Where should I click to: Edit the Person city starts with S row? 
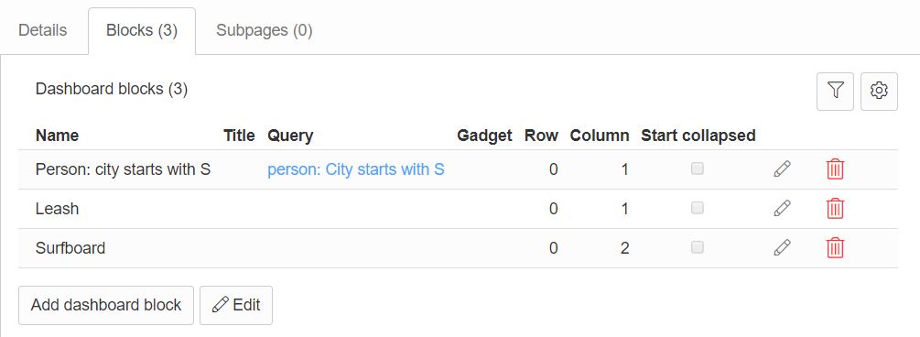pyautogui.click(x=782, y=169)
